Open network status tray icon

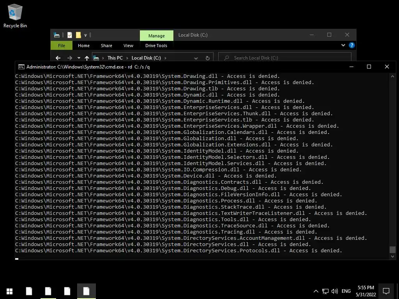tap(325, 291)
